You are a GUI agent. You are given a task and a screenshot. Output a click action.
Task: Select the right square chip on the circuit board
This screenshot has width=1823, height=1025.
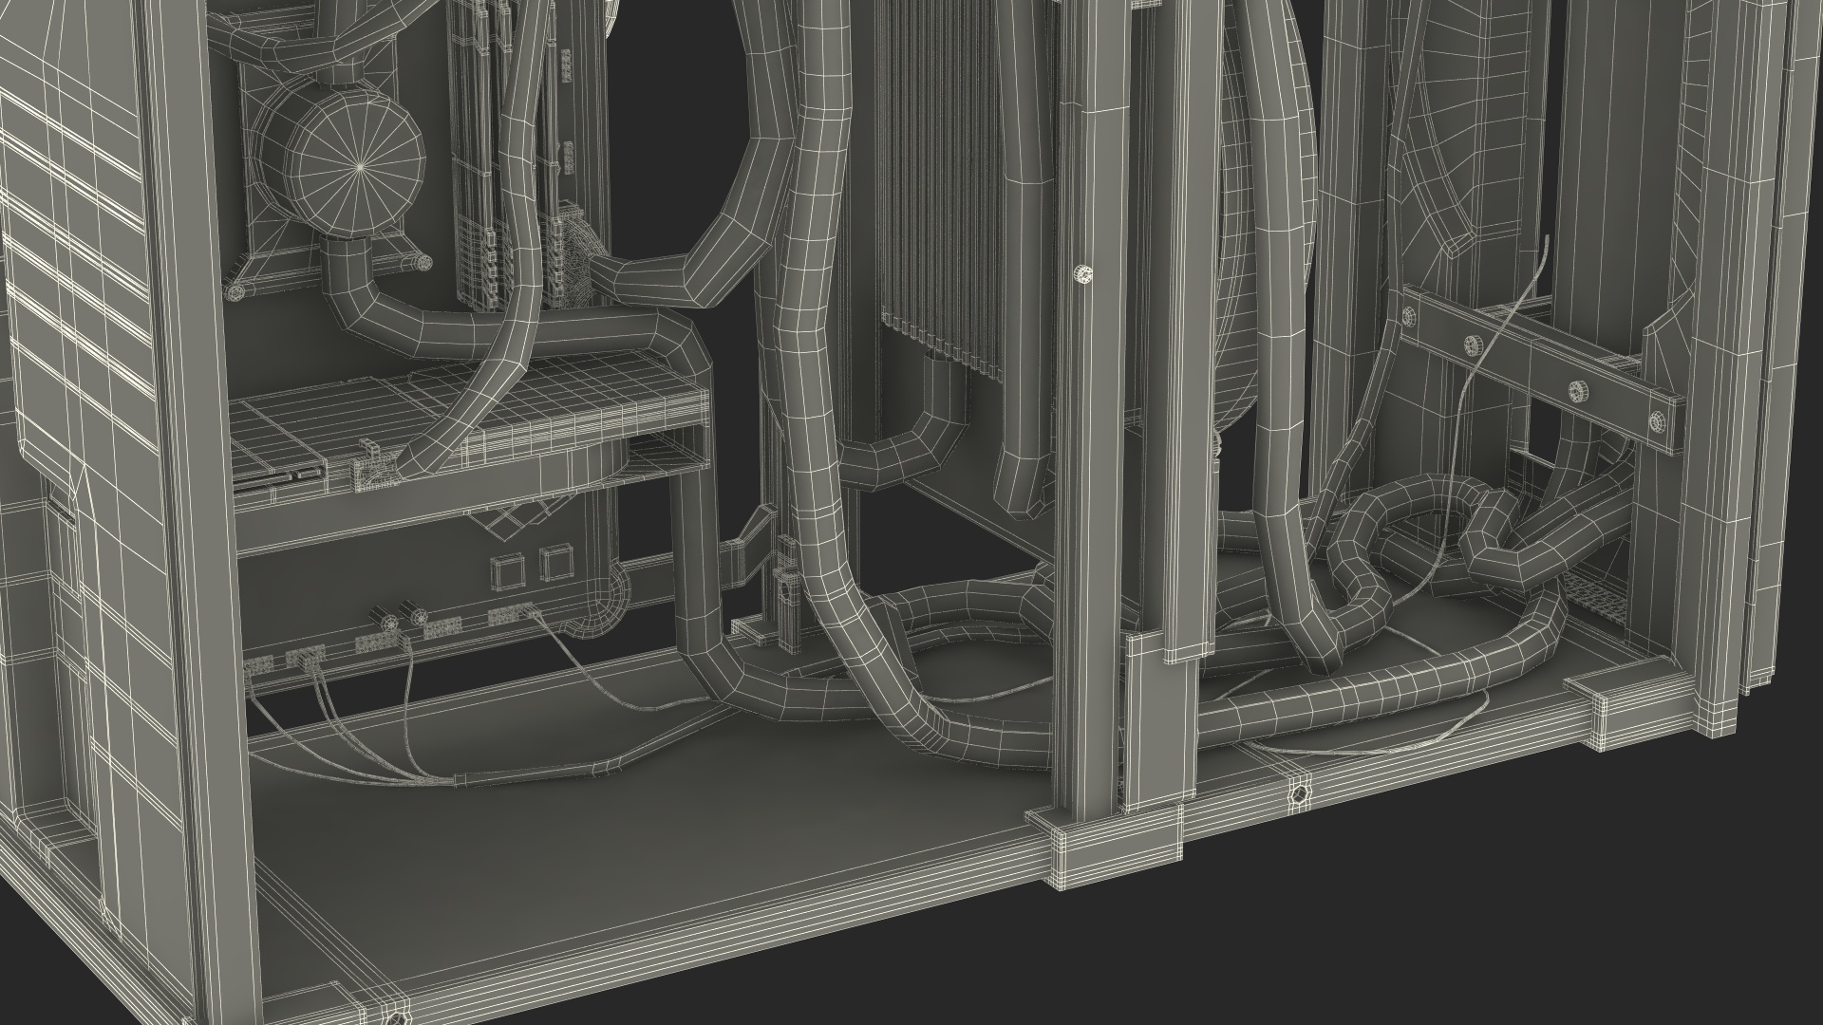pyautogui.click(x=556, y=565)
